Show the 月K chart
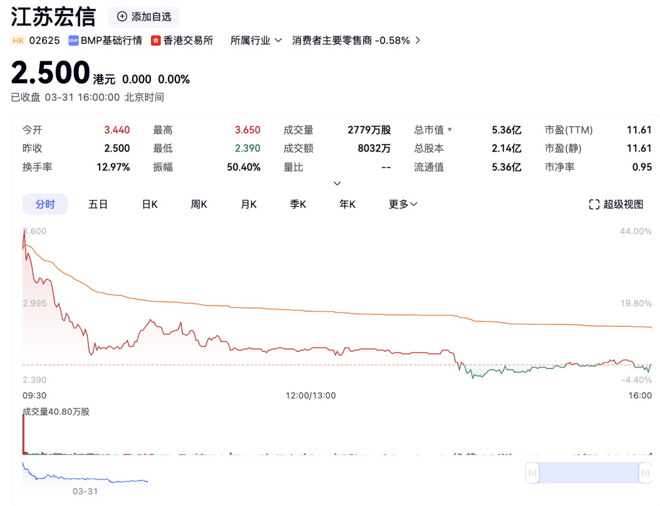The image size is (660, 506). coord(249,204)
